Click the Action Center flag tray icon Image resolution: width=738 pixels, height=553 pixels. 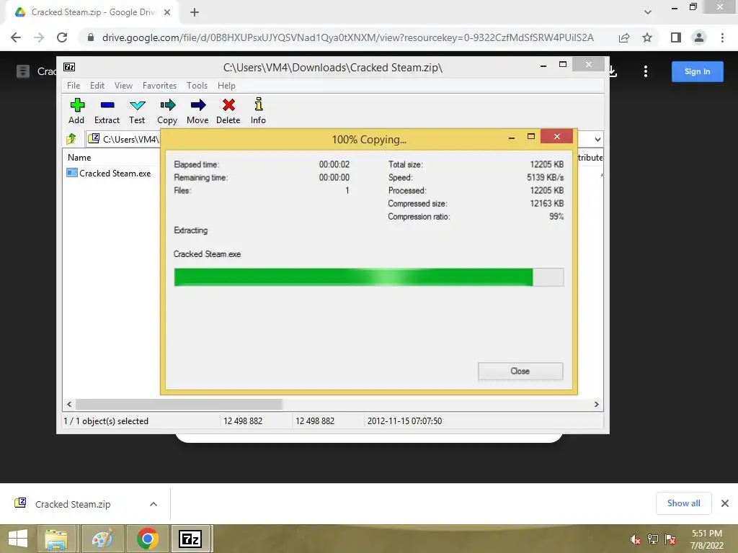[x=670, y=539]
